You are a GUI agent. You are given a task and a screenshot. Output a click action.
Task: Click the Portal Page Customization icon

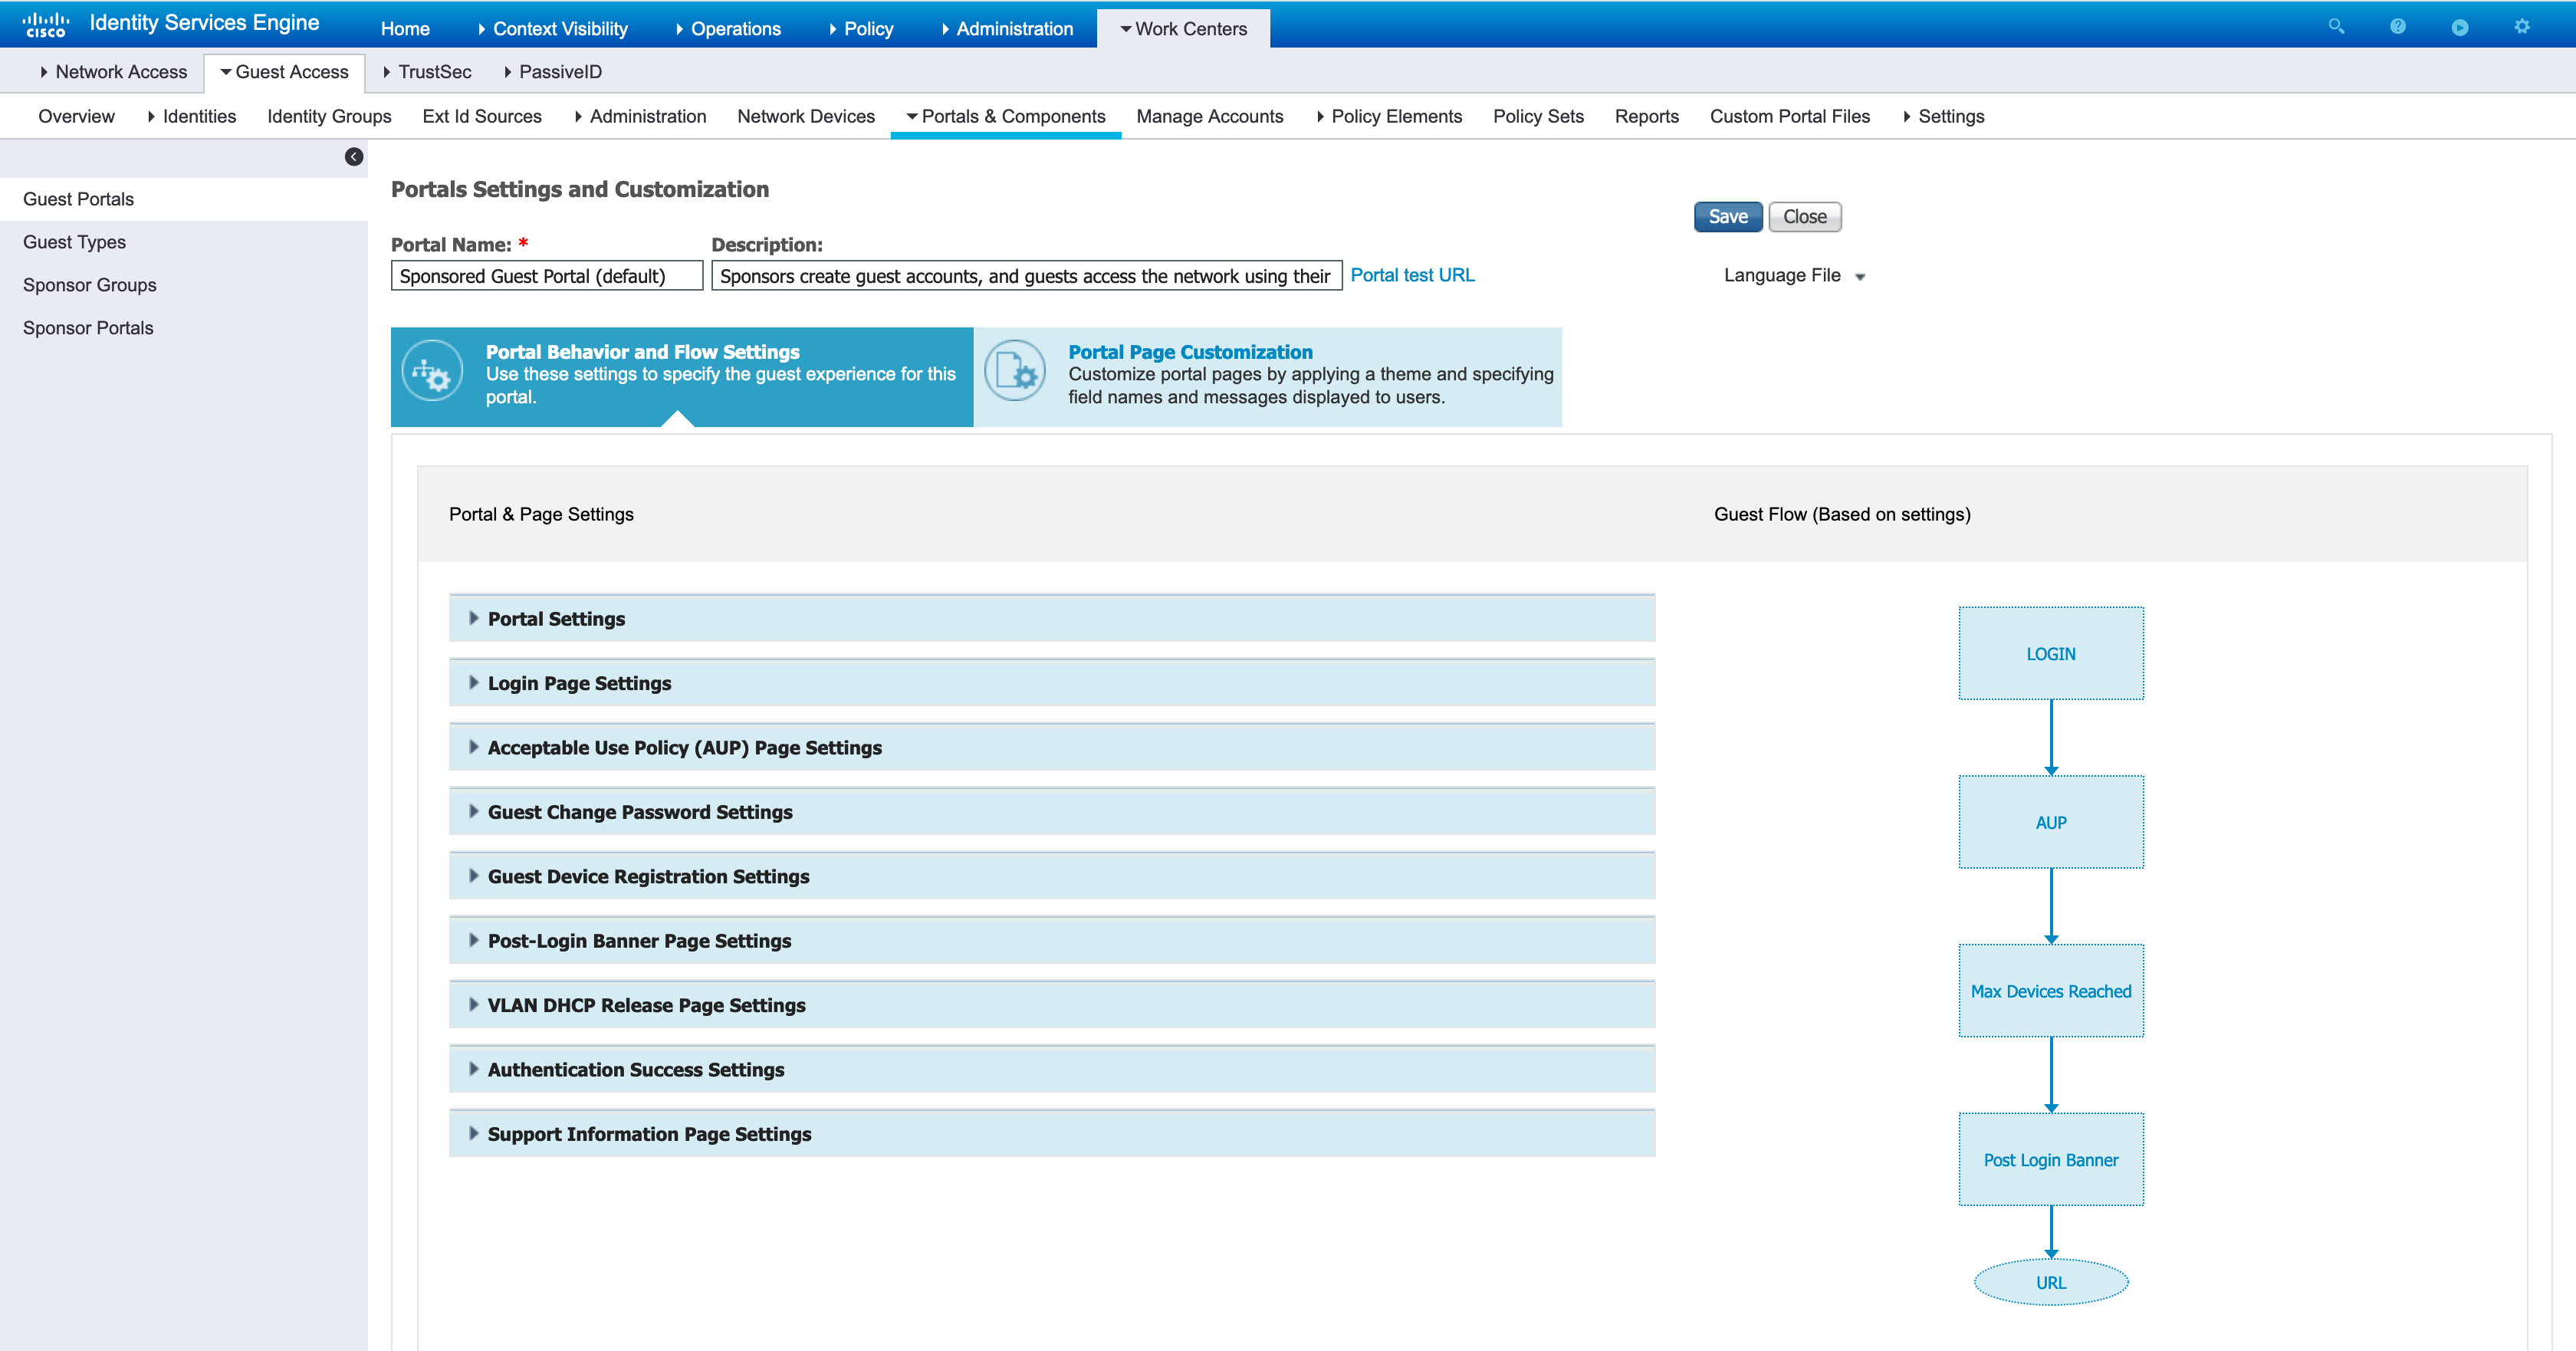tap(1014, 372)
